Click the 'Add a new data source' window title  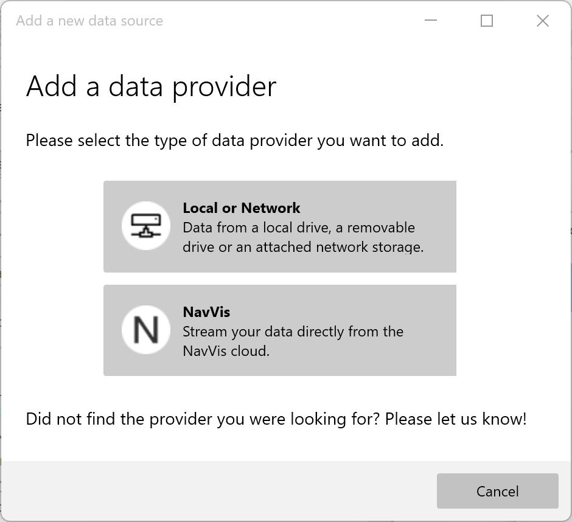[89, 21]
